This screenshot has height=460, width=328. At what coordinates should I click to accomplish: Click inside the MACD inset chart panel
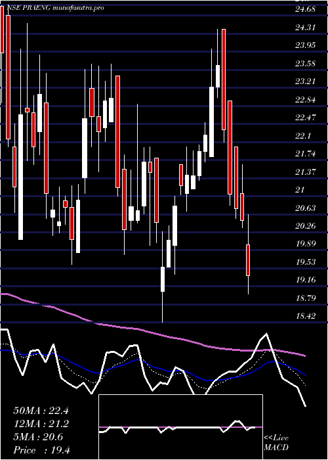coord(180,427)
